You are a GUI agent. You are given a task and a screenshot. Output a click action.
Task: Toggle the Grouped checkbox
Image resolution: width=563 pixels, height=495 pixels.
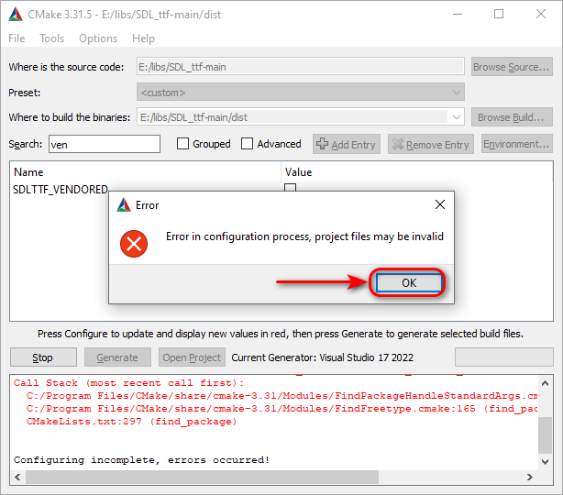[182, 144]
